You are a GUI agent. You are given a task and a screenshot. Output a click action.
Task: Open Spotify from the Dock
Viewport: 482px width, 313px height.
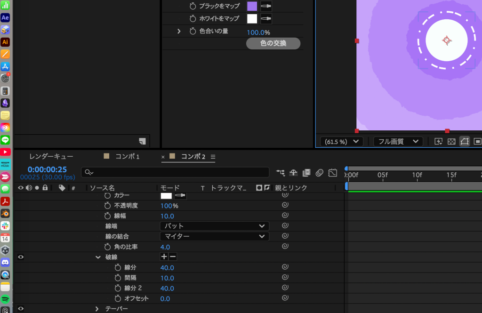click(5, 299)
